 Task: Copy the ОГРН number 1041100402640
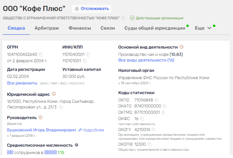point(41,55)
